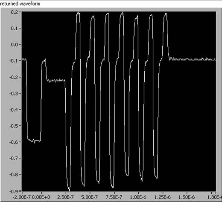222x202 pixels.
Task: Click the 1.00E-6 x-axis marker
Action: 138,197
